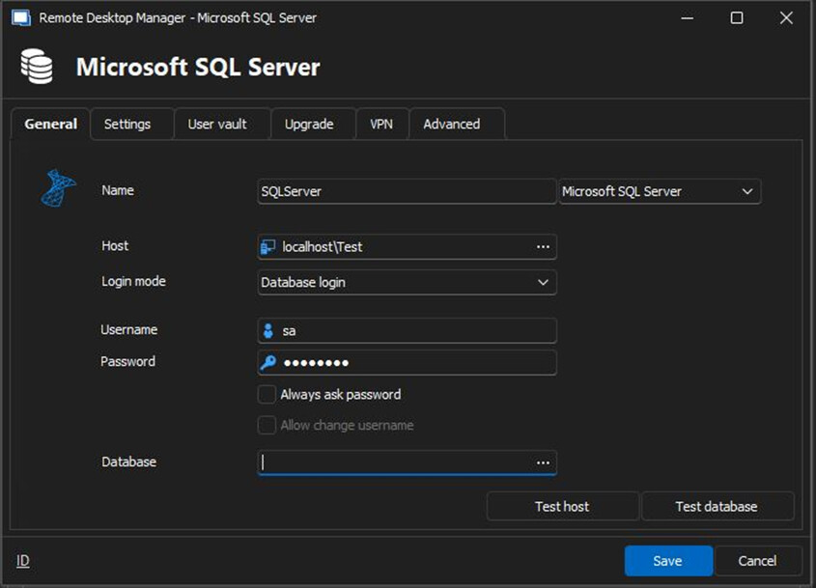Click the Login mode label
This screenshot has height=588, width=816.
(x=133, y=281)
